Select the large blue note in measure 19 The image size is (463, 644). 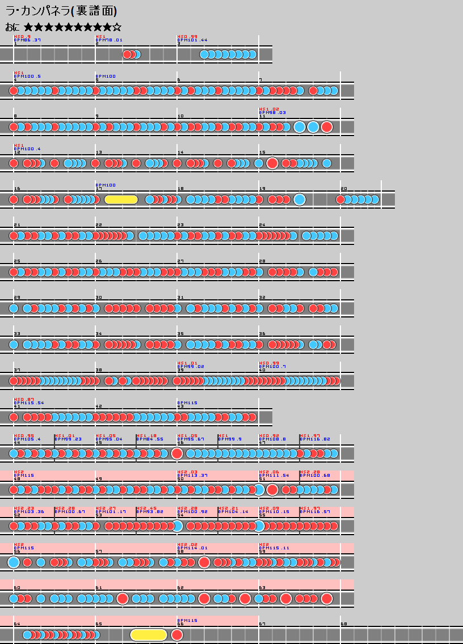300,200
